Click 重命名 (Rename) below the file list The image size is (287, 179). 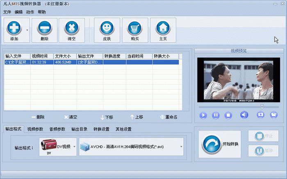[169, 117]
